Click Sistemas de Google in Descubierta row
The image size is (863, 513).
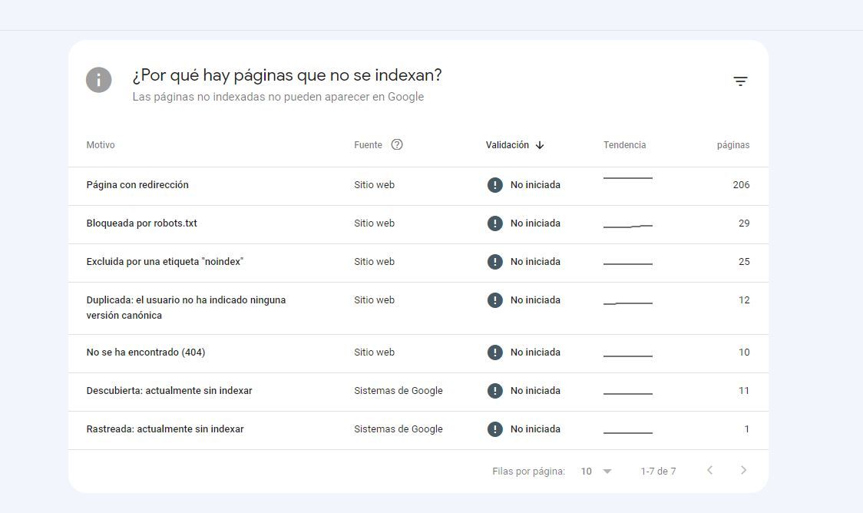click(x=398, y=391)
